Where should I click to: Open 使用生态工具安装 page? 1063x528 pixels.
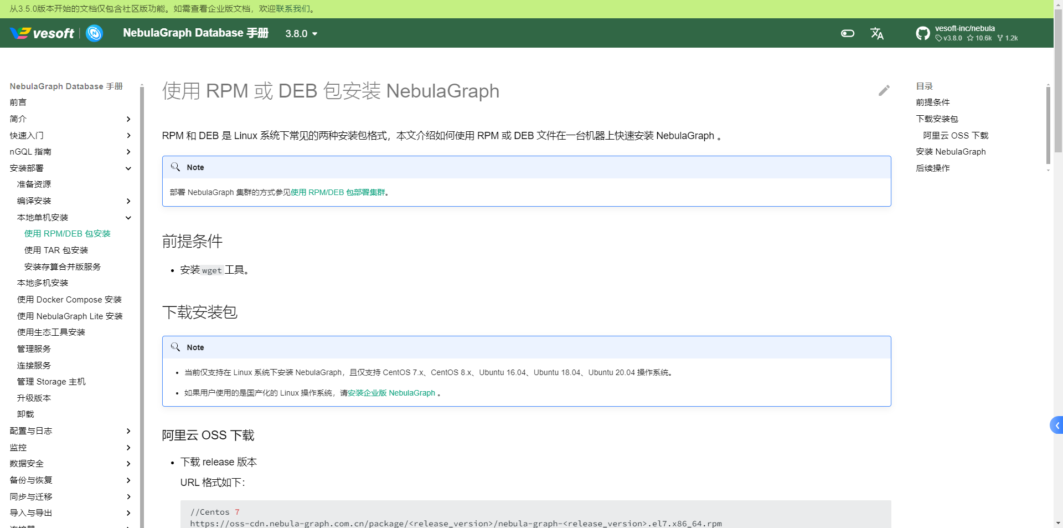click(x=51, y=332)
